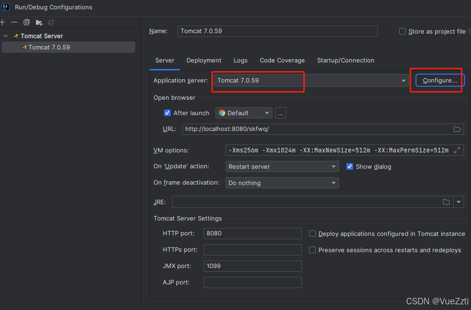Select Tomcat 7.0.59 configuration in tree
The image size is (471, 310).
coord(69,47)
